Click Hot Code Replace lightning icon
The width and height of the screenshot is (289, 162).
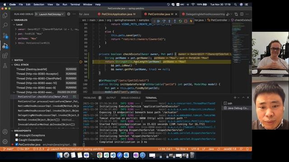191,21
